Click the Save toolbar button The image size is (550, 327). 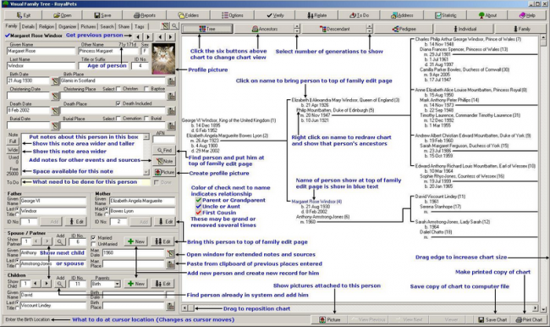102,15
